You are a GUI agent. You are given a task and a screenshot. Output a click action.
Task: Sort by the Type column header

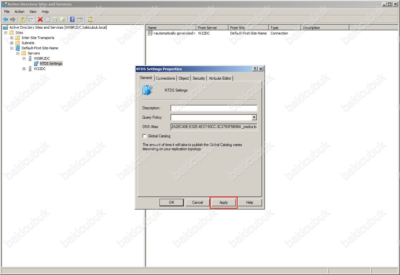(285, 28)
